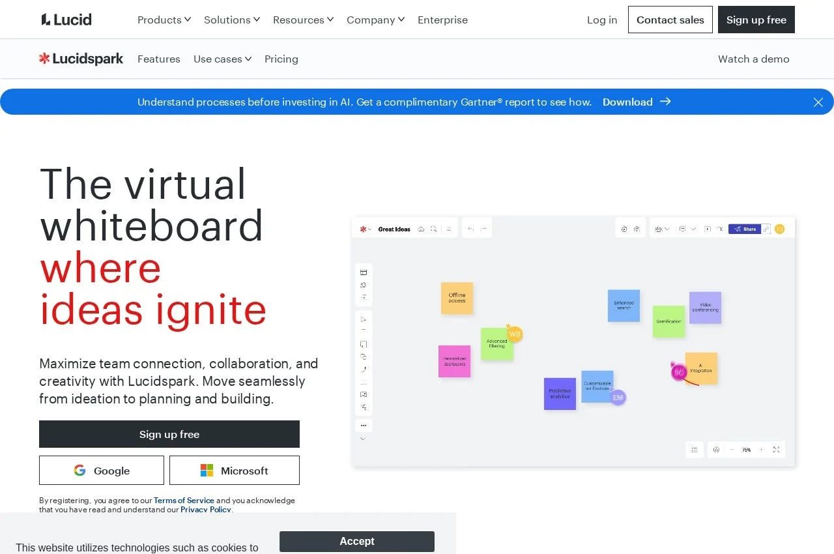Open the Use cases dropdown
834x554 pixels.
coord(223,59)
